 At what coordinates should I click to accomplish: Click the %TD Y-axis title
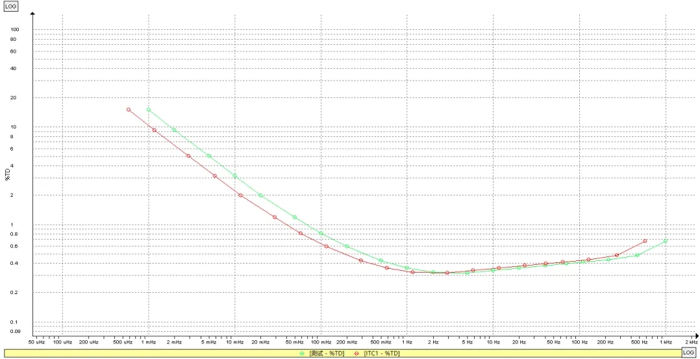pyautogui.click(x=7, y=175)
